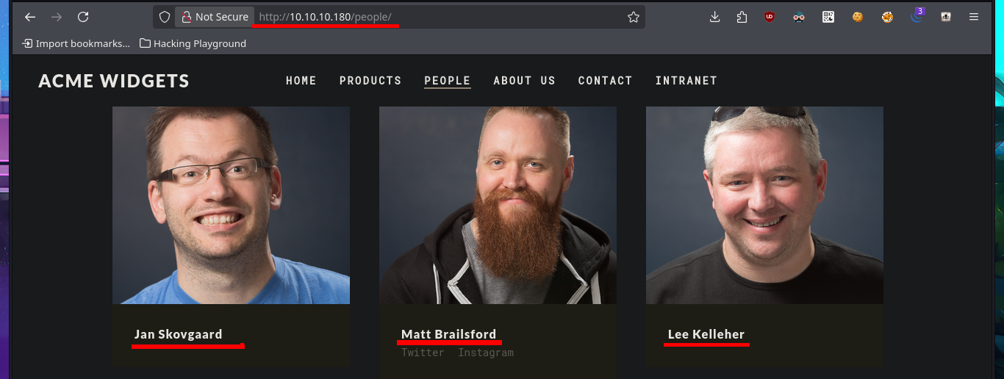Open the downloads panel
Image resolution: width=1004 pixels, height=379 pixels.
pos(714,17)
